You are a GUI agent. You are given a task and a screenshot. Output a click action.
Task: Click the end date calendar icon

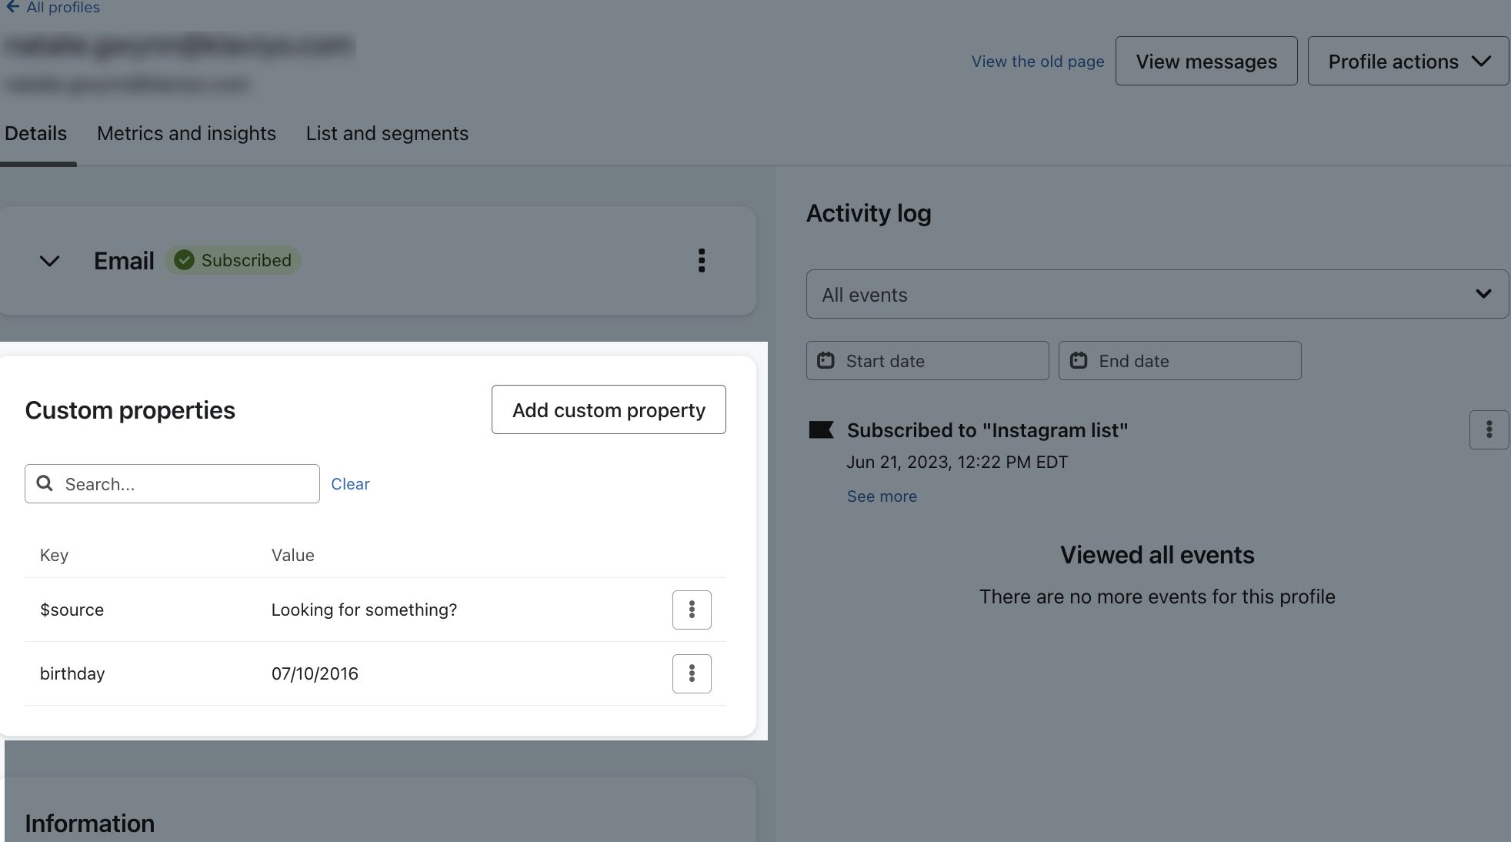1079,360
